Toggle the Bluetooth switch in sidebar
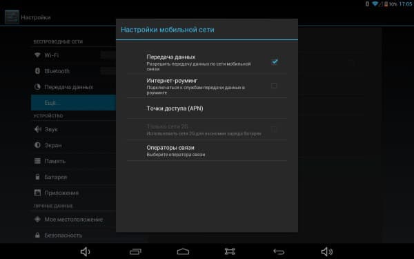 (108, 71)
